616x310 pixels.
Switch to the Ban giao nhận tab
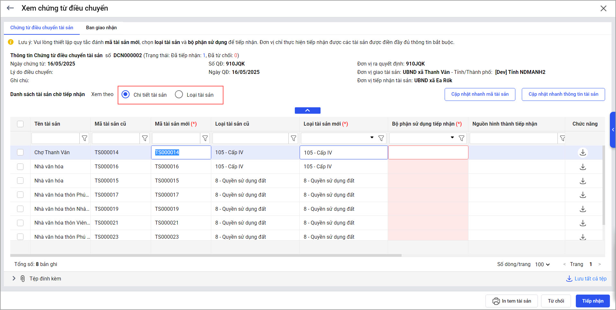[101, 28]
